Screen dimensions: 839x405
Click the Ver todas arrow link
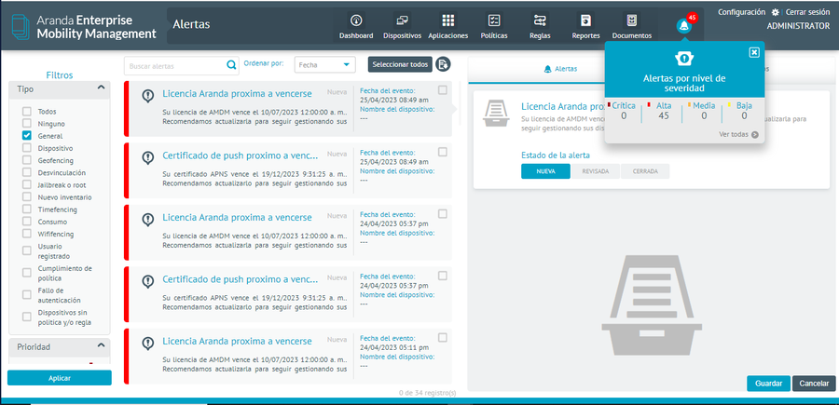point(739,135)
